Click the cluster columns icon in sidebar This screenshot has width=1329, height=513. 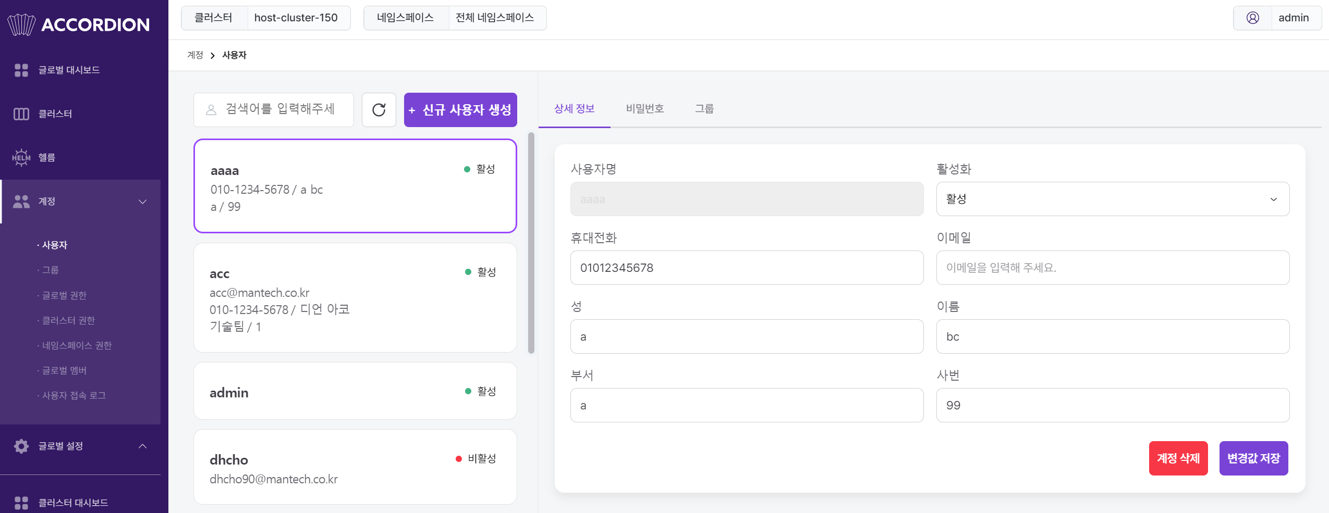[21, 114]
